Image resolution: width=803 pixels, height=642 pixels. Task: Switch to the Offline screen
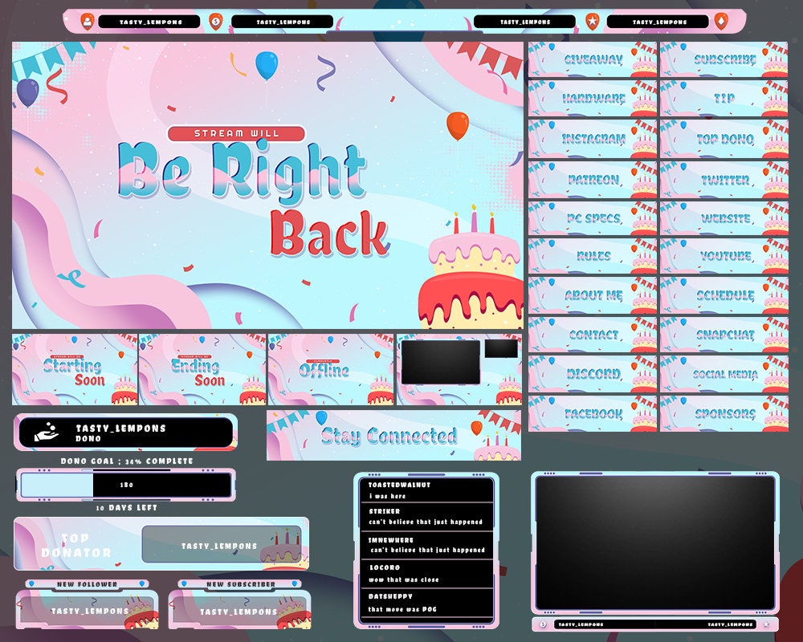pyautogui.click(x=325, y=369)
